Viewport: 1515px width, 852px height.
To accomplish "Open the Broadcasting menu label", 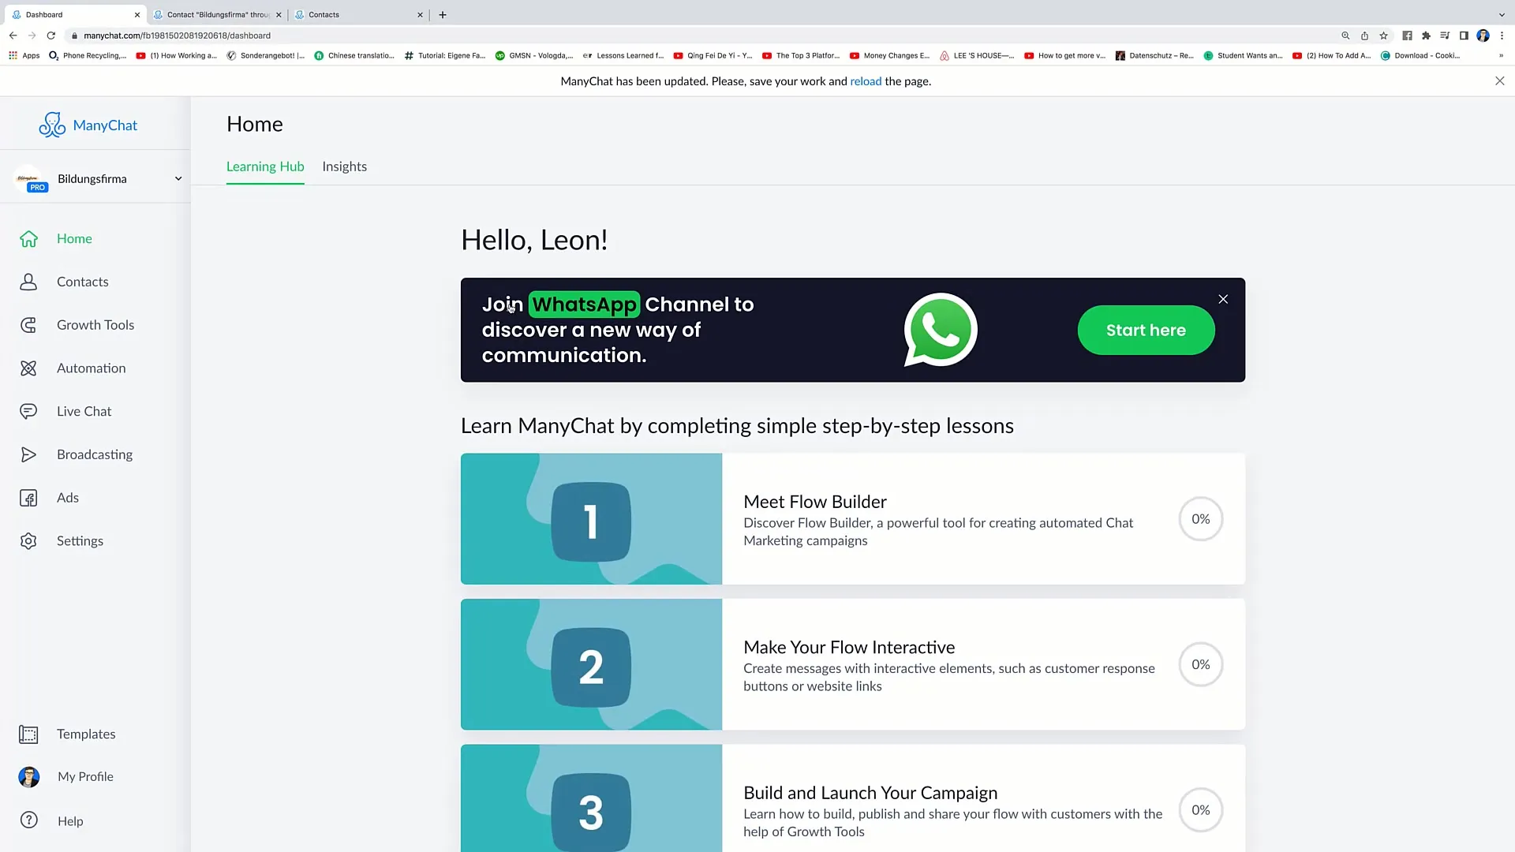I will [x=95, y=454].
